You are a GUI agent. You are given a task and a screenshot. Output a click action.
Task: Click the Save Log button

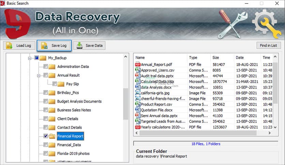click(54, 45)
